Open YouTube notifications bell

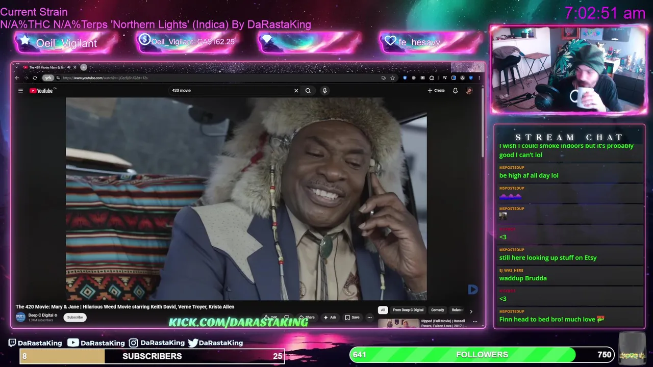pyautogui.click(x=455, y=91)
